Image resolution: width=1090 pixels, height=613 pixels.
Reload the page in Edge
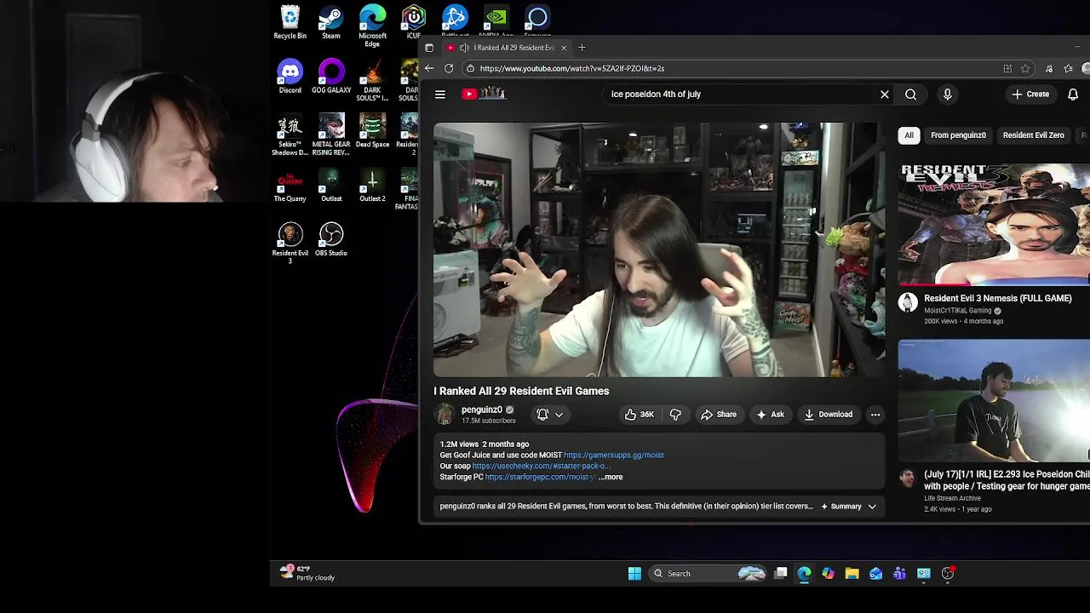click(449, 68)
